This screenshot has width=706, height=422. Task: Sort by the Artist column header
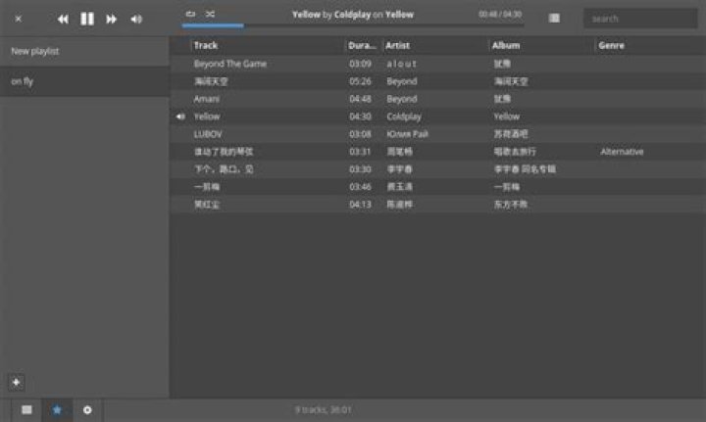tap(435, 45)
